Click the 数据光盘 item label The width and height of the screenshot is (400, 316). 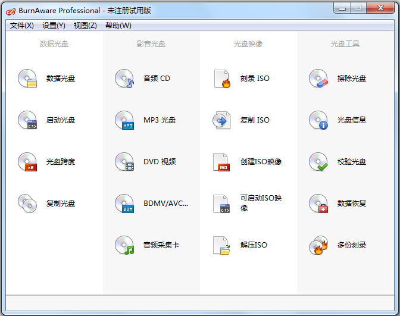(x=61, y=79)
